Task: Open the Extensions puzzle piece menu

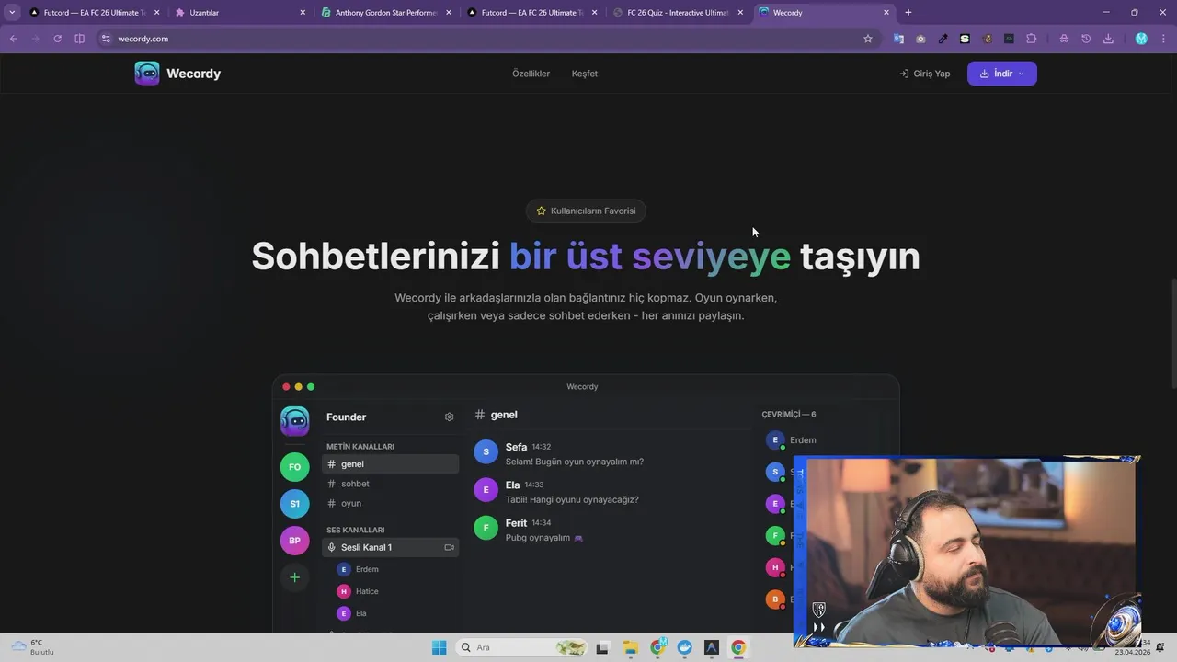Action: click(x=1031, y=39)
